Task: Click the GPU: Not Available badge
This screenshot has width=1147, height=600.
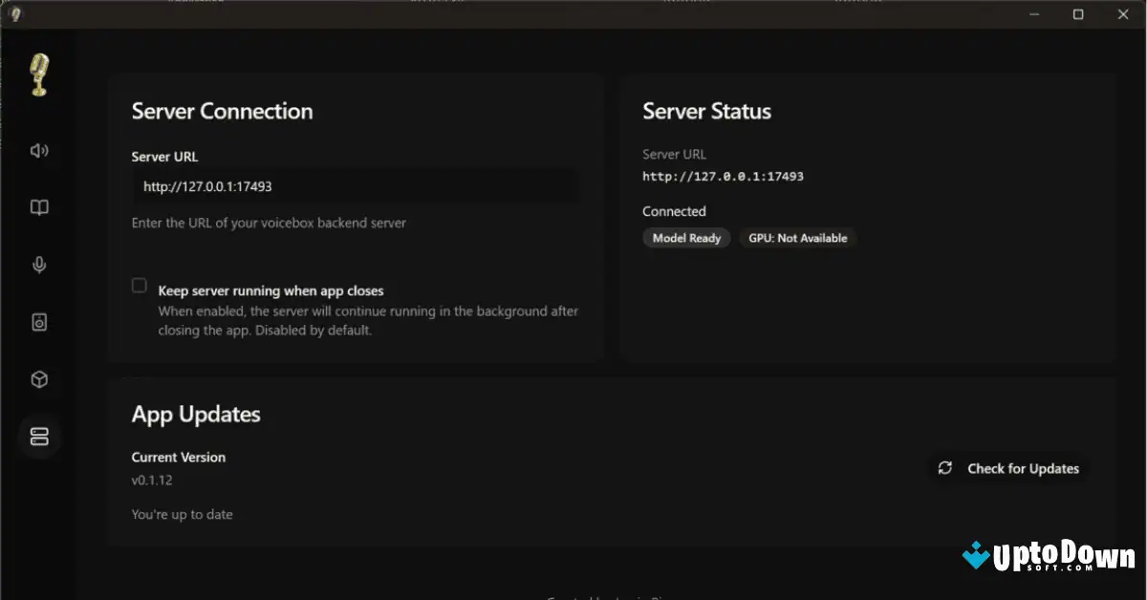Action: pyautogui.click(x=797, y=238)
